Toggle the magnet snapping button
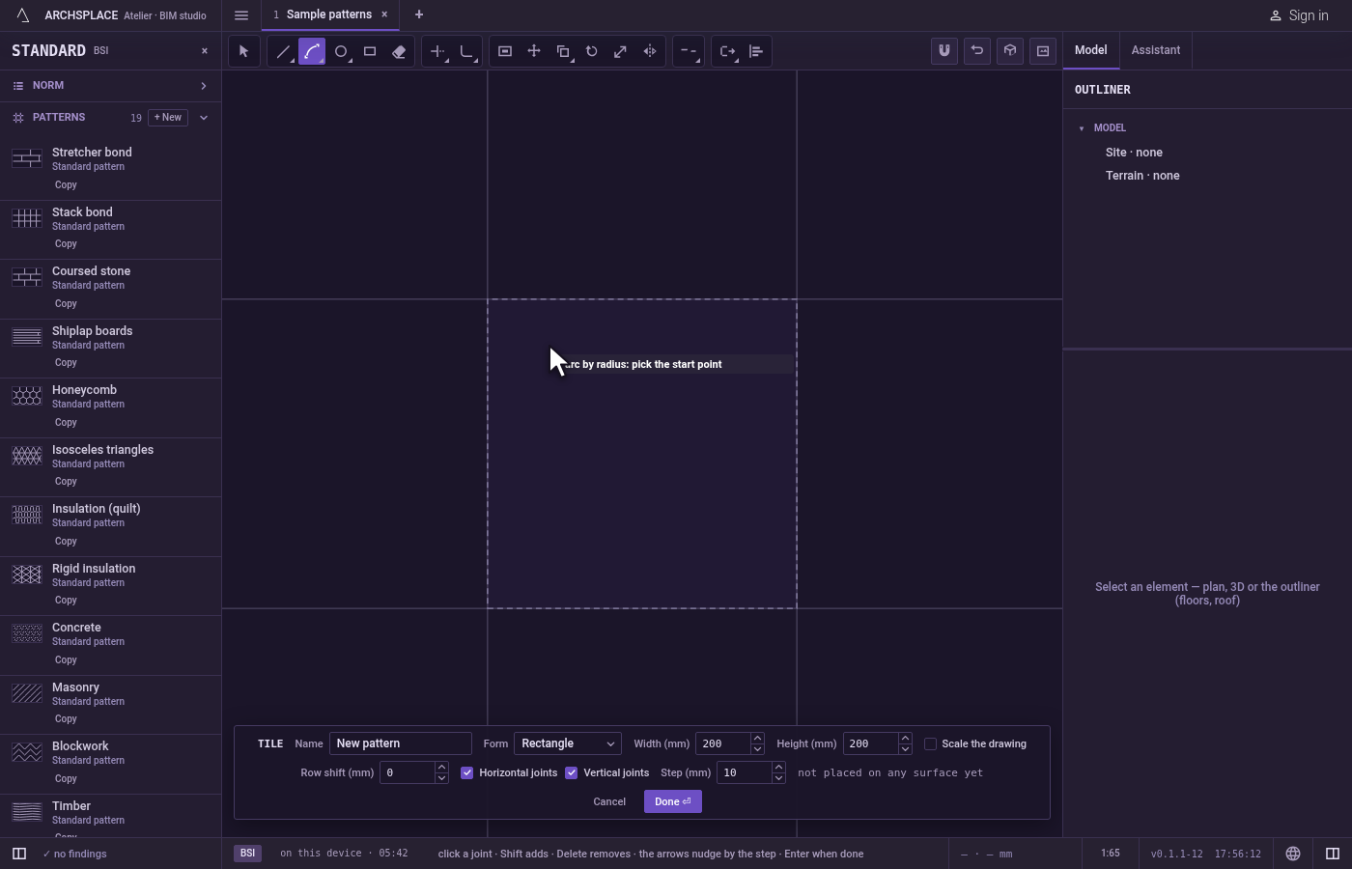Viewport: 1352px width, 869px height. click(x=944, y=51)
